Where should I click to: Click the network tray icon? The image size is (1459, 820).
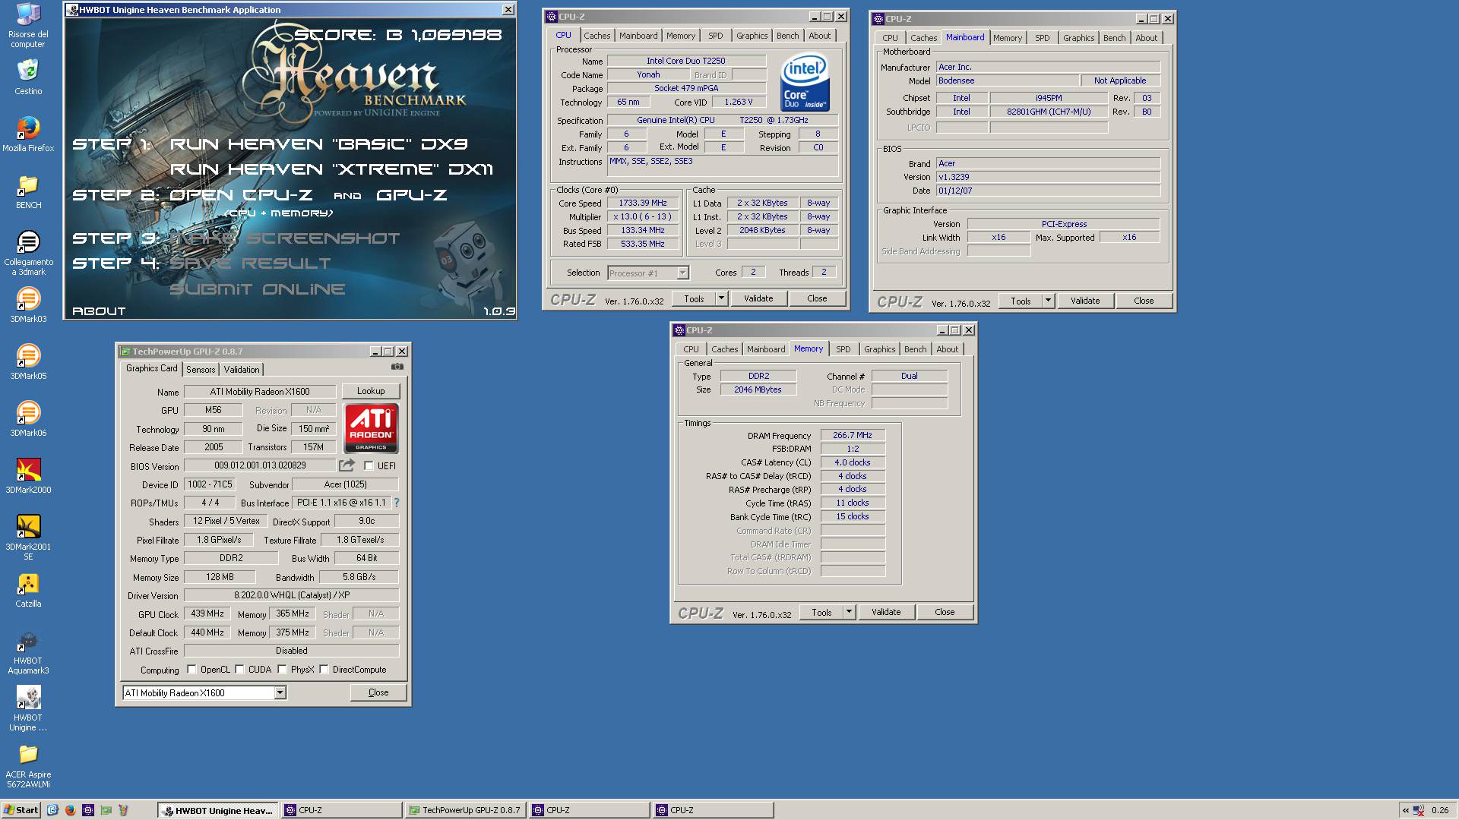(x=1419, y=810)
